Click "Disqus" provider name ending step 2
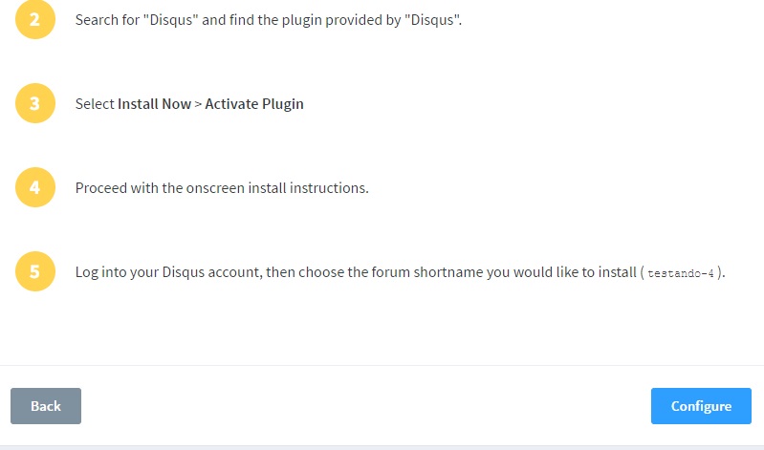 [x=432, y=20]
